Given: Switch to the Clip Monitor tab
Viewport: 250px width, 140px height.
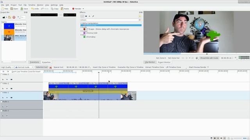Looking at the screenshot, I should click(x=150, y=62).
